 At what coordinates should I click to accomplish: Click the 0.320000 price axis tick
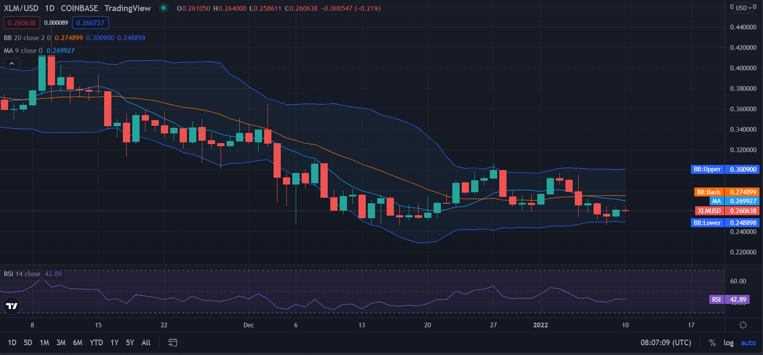tap(743, 150)
